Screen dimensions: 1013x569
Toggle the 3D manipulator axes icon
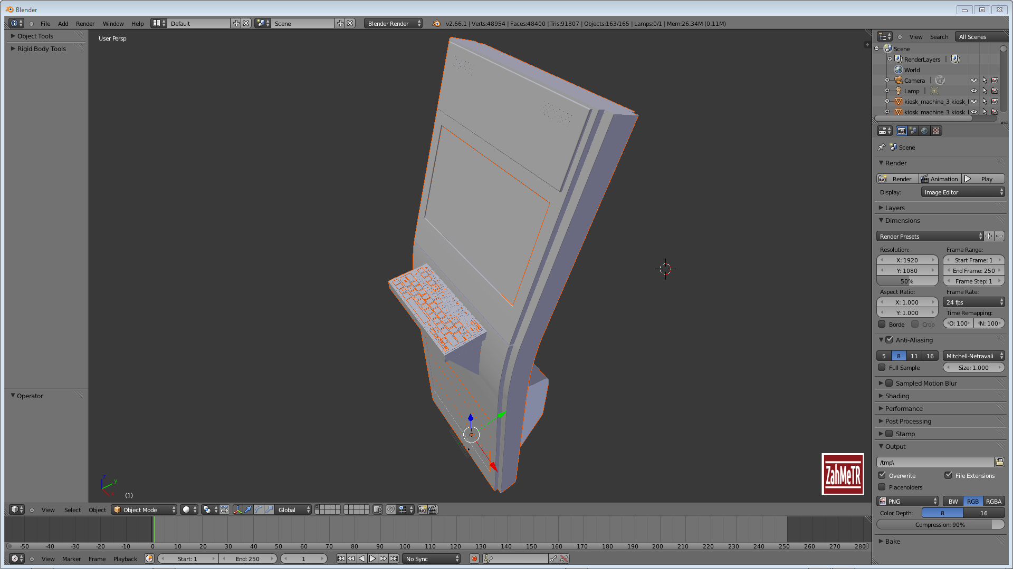click(x=237, y=509)
